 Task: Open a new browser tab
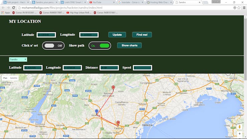[x=205, y=2]
